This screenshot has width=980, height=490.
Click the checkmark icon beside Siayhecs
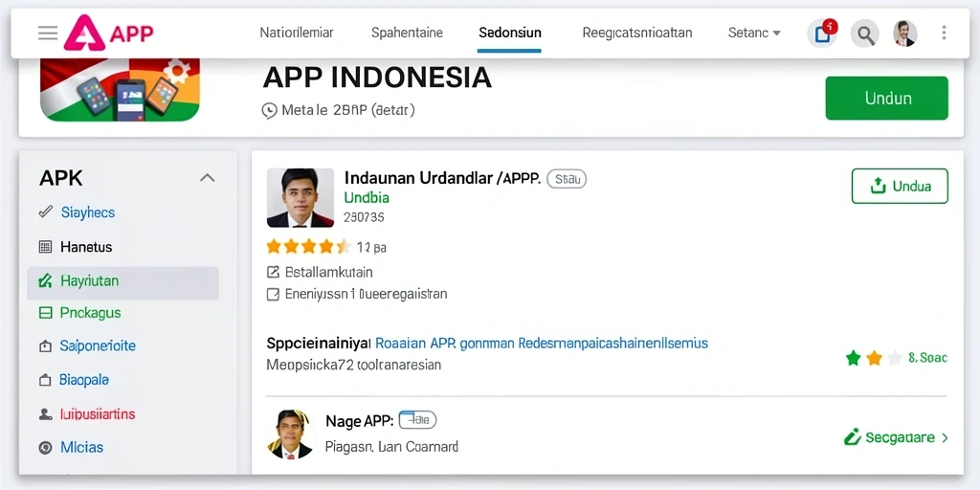pos(46,212)
